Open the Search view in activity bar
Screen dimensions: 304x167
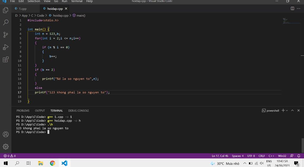(x=6, y=23)
